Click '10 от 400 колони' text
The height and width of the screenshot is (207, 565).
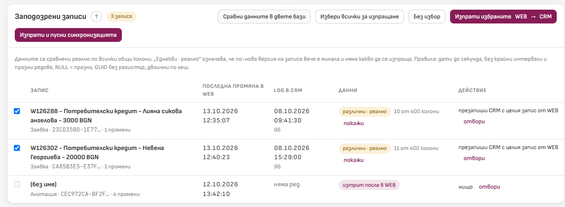[x=417, y=111]
